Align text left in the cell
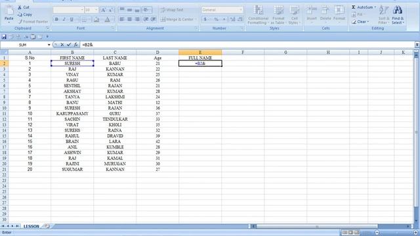420x236 pixels. point(122,19)
